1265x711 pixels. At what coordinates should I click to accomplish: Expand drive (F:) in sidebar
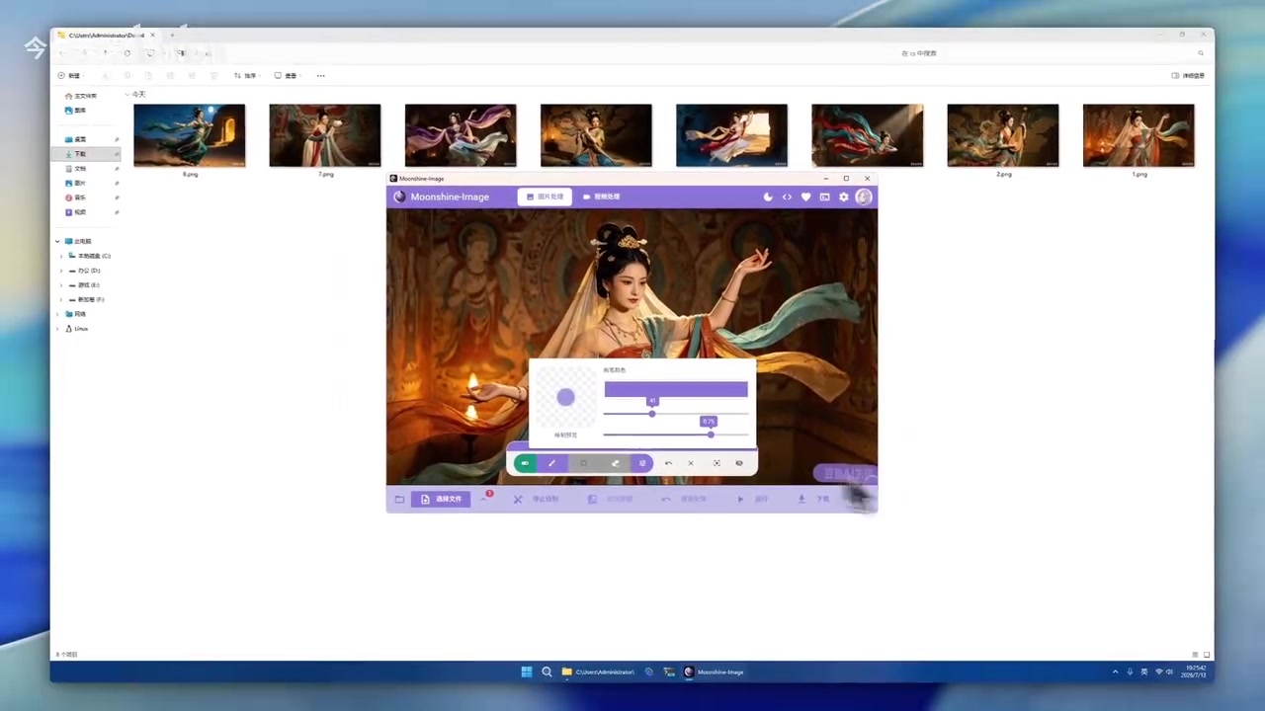tap(61, 299)
